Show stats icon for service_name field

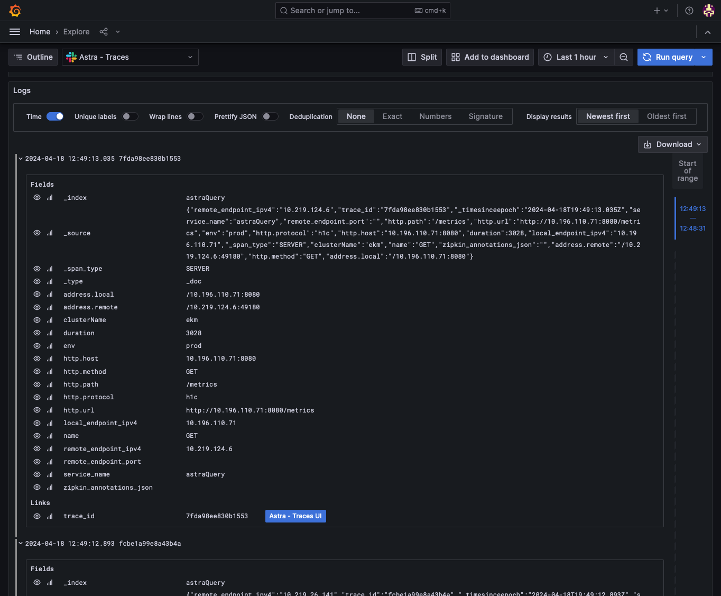50,474
